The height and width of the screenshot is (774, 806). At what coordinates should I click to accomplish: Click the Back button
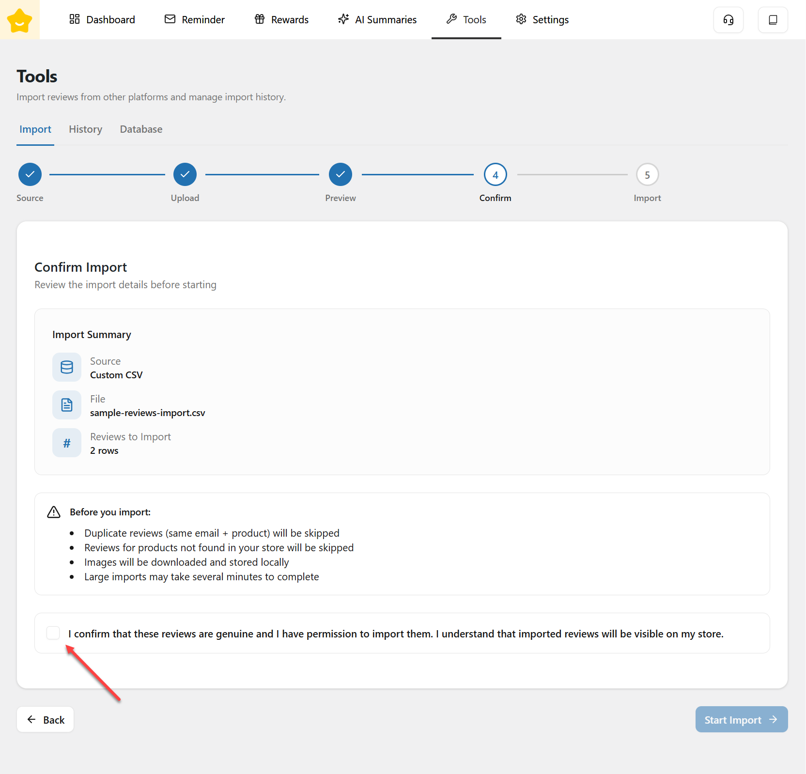[x=46, y=720]
